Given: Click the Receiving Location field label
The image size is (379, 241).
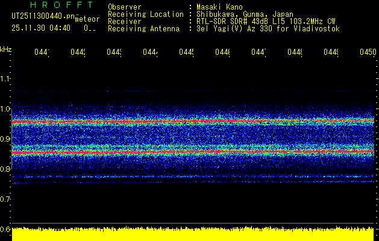Looking at the screenshot, I should (x=145, y=14).
